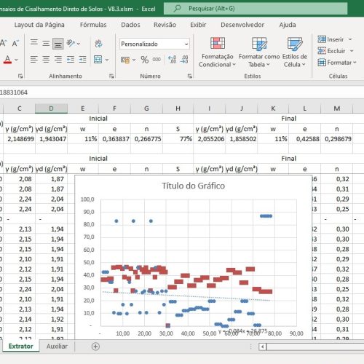Viewport: 364px width, 364px height.
Task: Click the formula bar value 18831064
Action: [x=14, y=92]
